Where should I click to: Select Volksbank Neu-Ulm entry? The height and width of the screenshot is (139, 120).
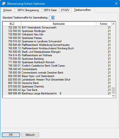pyautogui.click(x=57, y=34)
